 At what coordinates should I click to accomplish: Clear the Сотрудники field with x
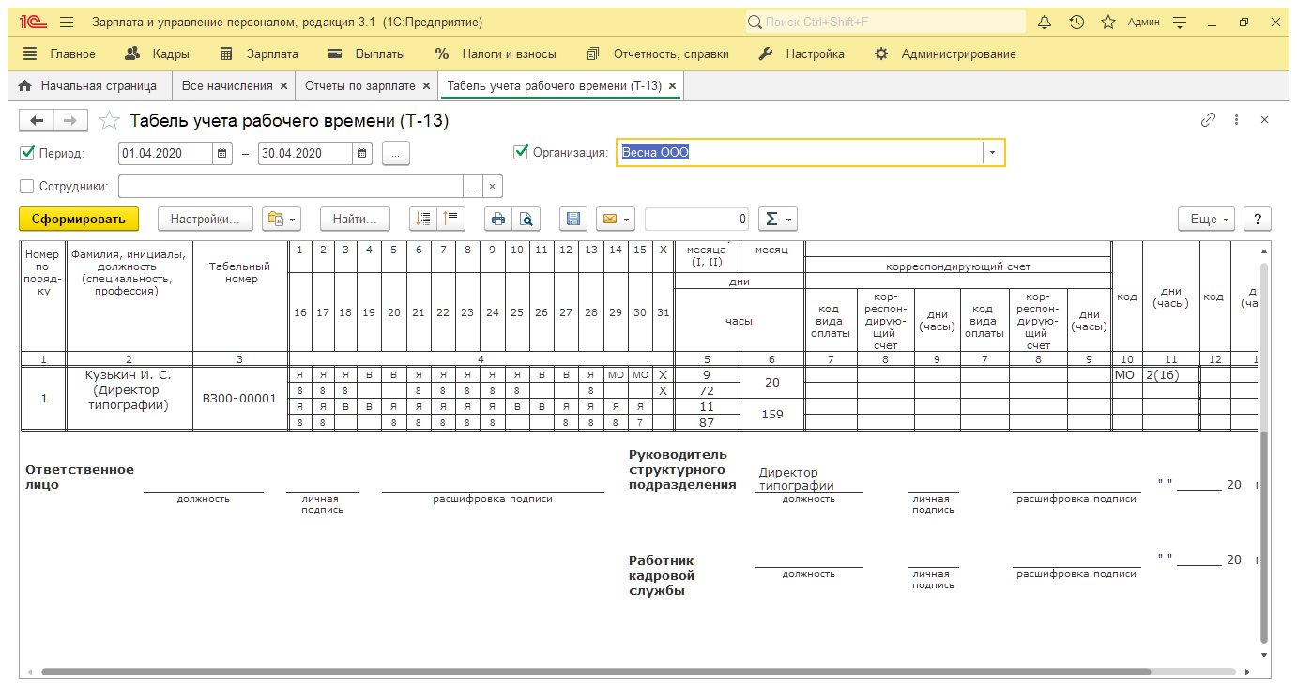pos(493,186)
